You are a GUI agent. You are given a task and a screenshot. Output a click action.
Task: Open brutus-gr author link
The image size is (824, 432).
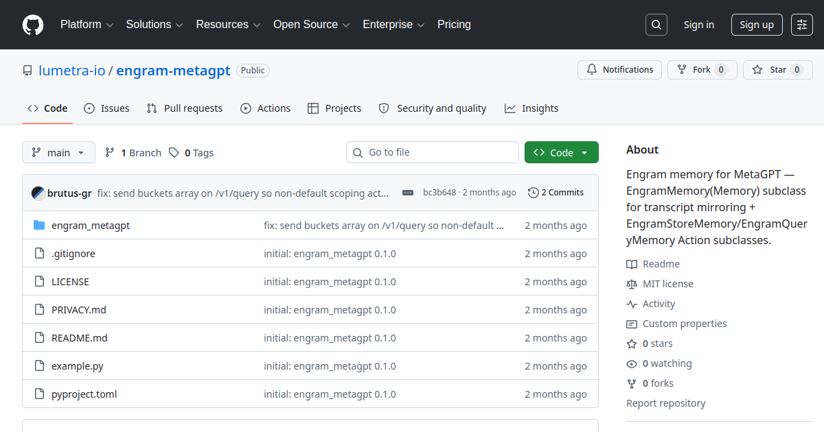click(x=69, y=193)
